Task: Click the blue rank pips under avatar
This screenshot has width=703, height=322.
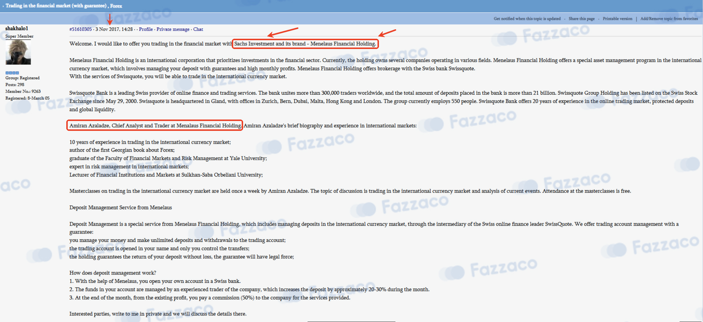Action: click(12, 73)
